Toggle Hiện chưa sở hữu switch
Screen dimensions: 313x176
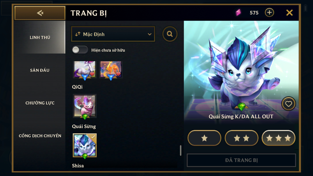[80, 50]
